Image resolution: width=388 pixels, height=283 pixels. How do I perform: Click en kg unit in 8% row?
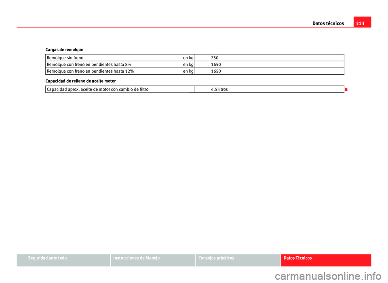coord(188,65)
